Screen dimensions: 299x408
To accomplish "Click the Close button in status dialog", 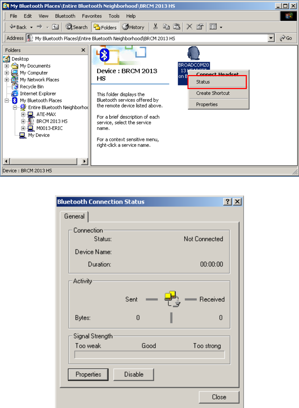I will tap(219, 397).
